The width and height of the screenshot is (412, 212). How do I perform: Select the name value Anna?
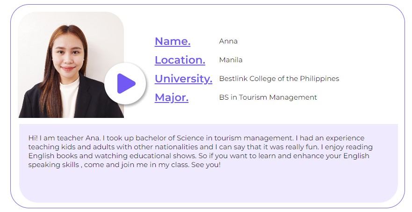228,41
